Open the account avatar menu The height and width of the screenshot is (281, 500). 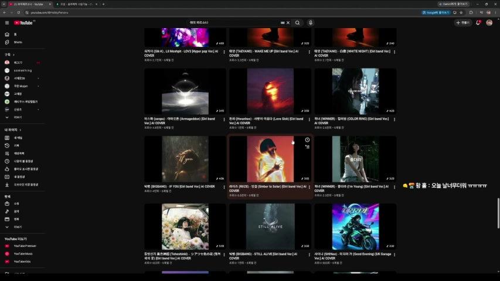[x=489, y=23]
